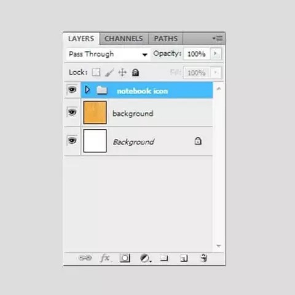Click the link layers icon
Viewport: 295px width, 295px height.
[x=85, y=258]
